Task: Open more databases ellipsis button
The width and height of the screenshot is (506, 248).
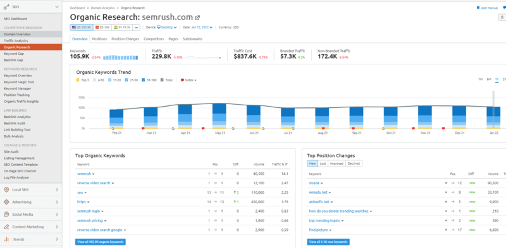Action: click(136, 27)
